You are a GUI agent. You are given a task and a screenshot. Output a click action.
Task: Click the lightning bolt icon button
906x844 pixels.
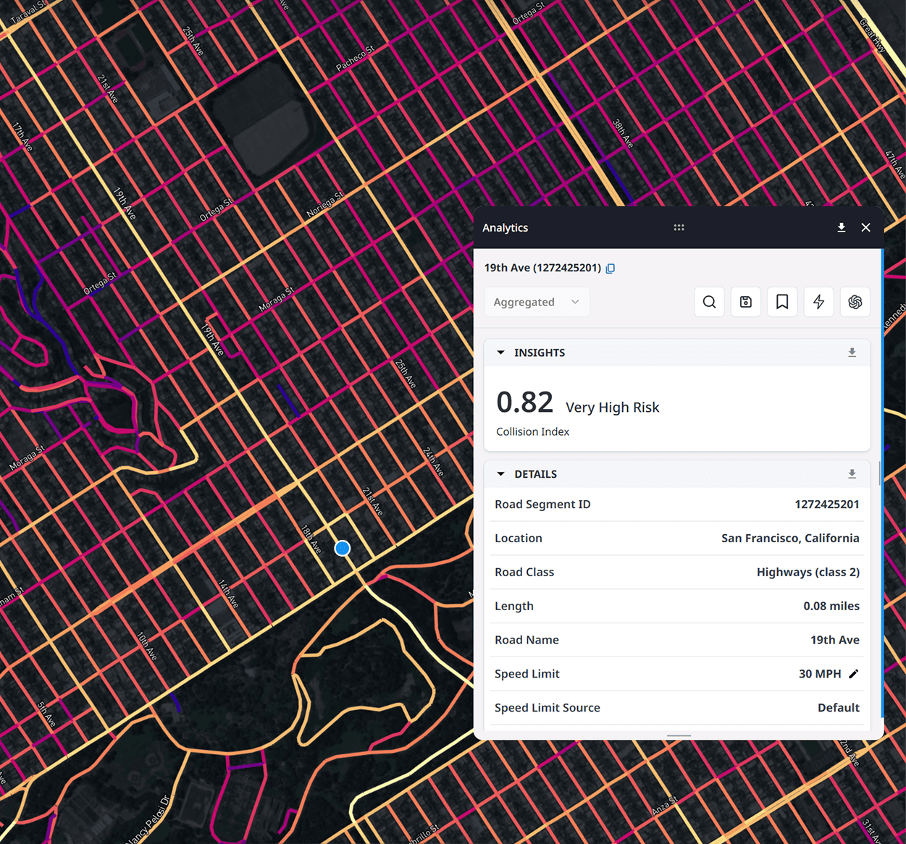[818, 302]
